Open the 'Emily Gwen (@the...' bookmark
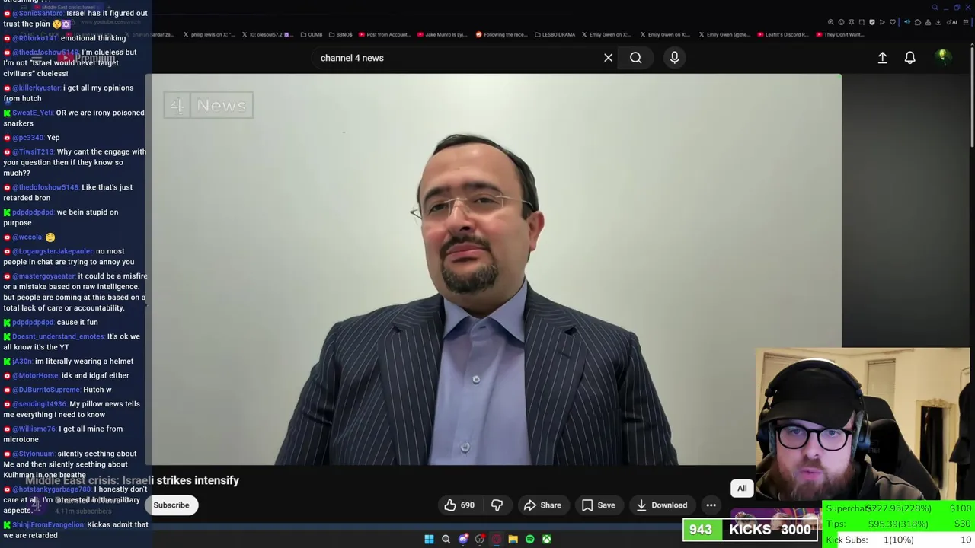Screen dimensions: 975x548 (724, 34)
